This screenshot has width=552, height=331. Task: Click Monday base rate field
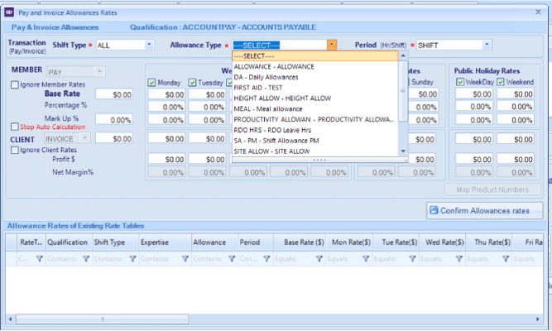pos(166,94)
